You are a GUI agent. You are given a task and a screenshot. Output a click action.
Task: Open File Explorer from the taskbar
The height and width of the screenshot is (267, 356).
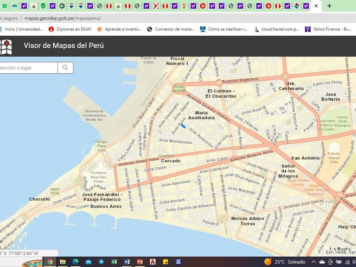pyautogui.click(x=63, y=262)
